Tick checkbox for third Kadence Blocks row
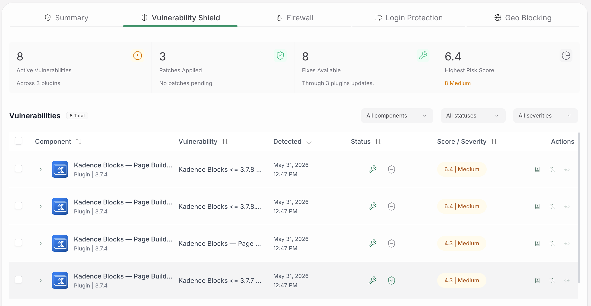Screen dimensions: 591x306 (19, 243)
